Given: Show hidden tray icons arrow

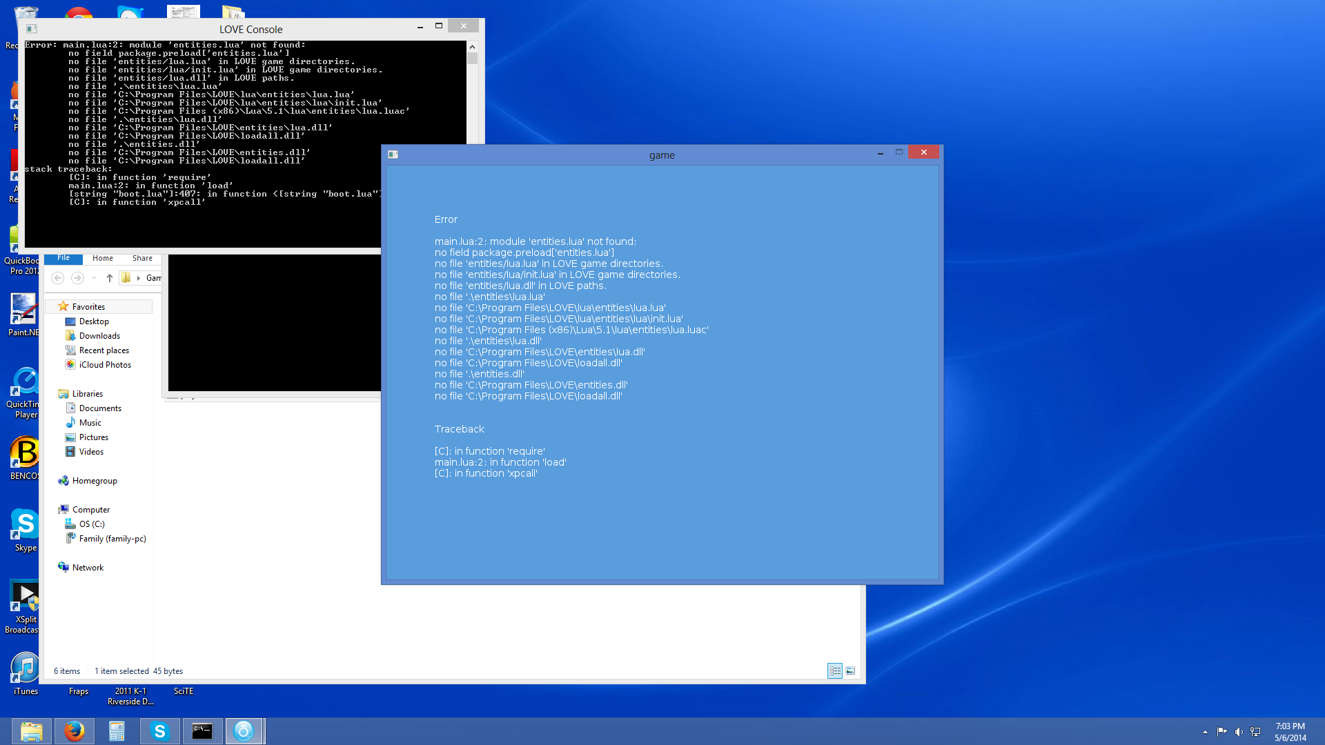Looking at the screenshot, I should click(1205, 732).
